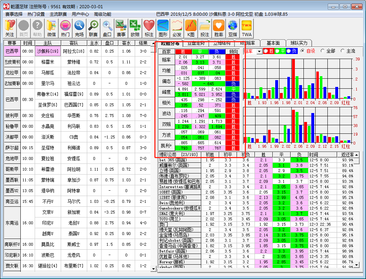
Task: Click the 标注 red heart icon
Action: (x=149, y=28)
